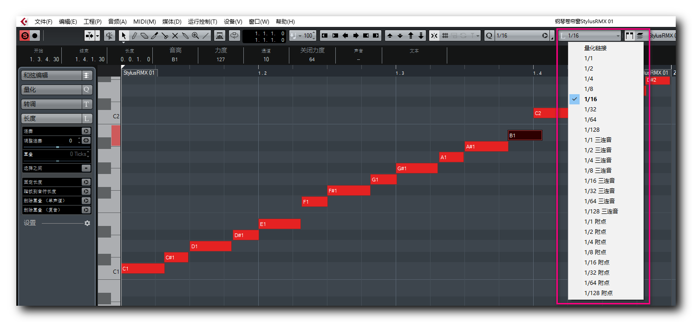
Task: Click move left arrow nudge icon
Action: 345,35
